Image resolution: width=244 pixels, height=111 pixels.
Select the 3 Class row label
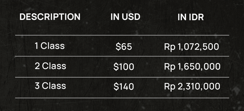pos(50,86)
